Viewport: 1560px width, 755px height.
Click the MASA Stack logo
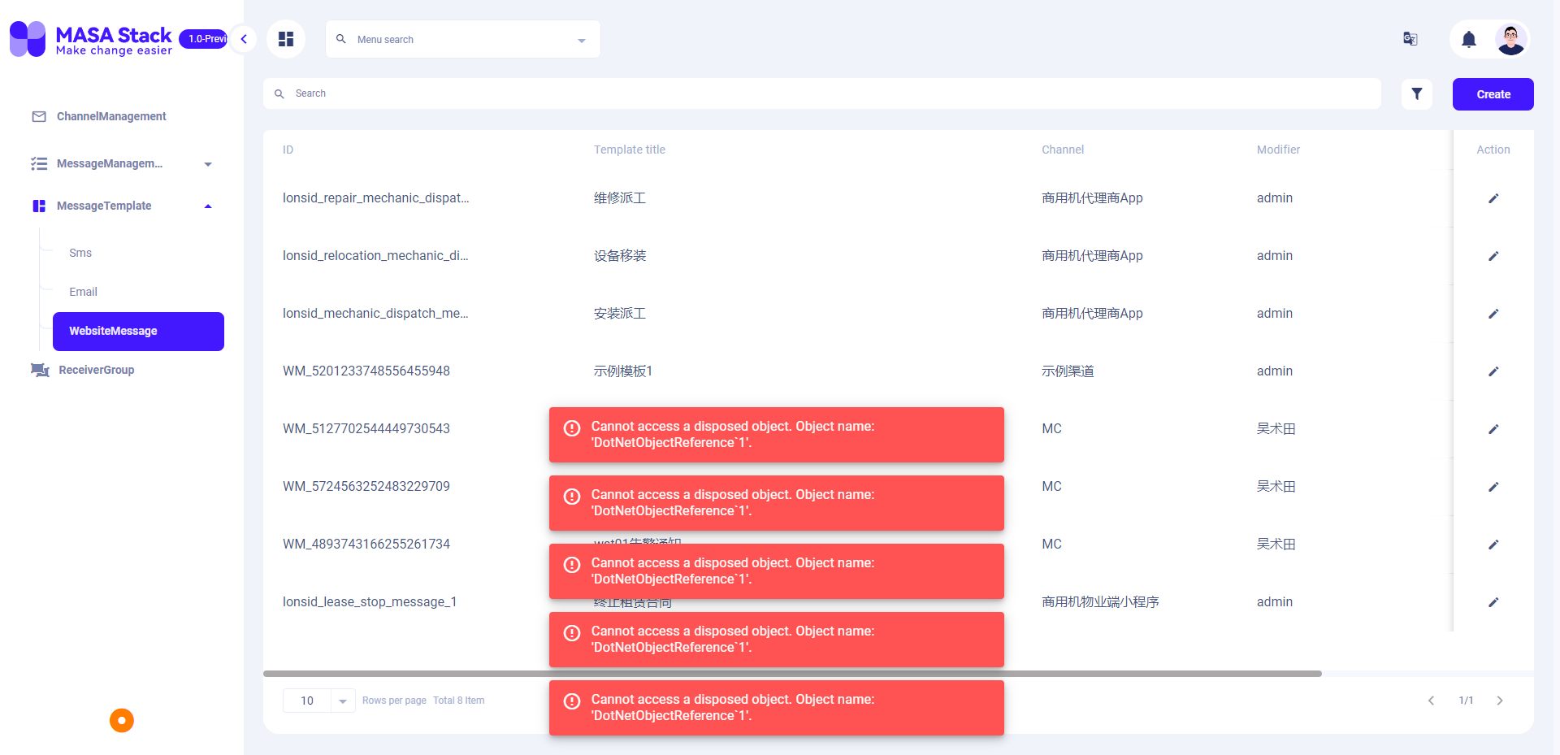click(x=91, y=39)
